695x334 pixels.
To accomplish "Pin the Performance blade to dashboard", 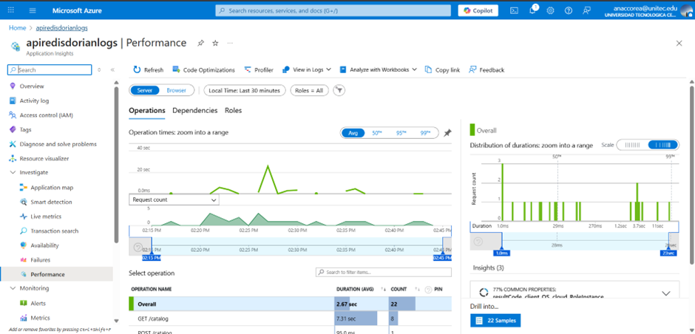I will point(201,43).
